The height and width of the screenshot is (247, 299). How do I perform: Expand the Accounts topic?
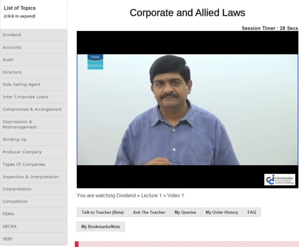coord(34,47)
